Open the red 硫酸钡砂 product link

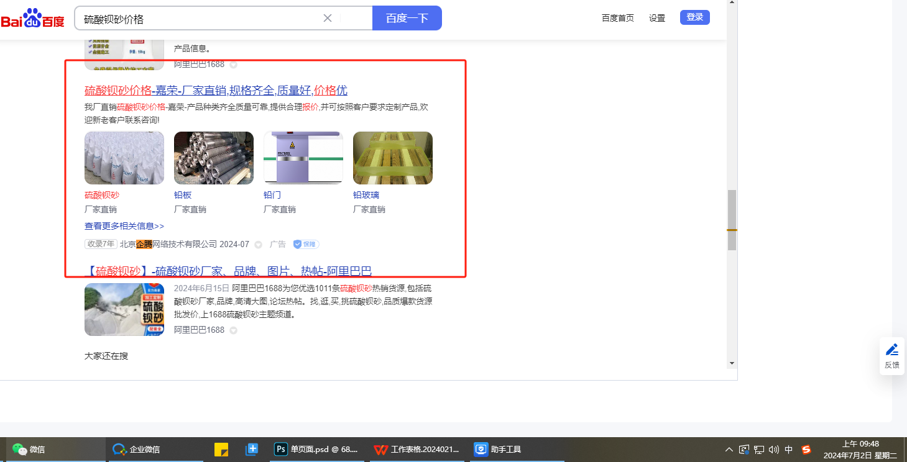pyautogui.click(x=102, y=195)
